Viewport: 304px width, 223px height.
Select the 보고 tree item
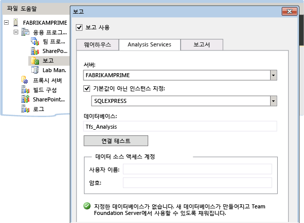click(48, 61)
